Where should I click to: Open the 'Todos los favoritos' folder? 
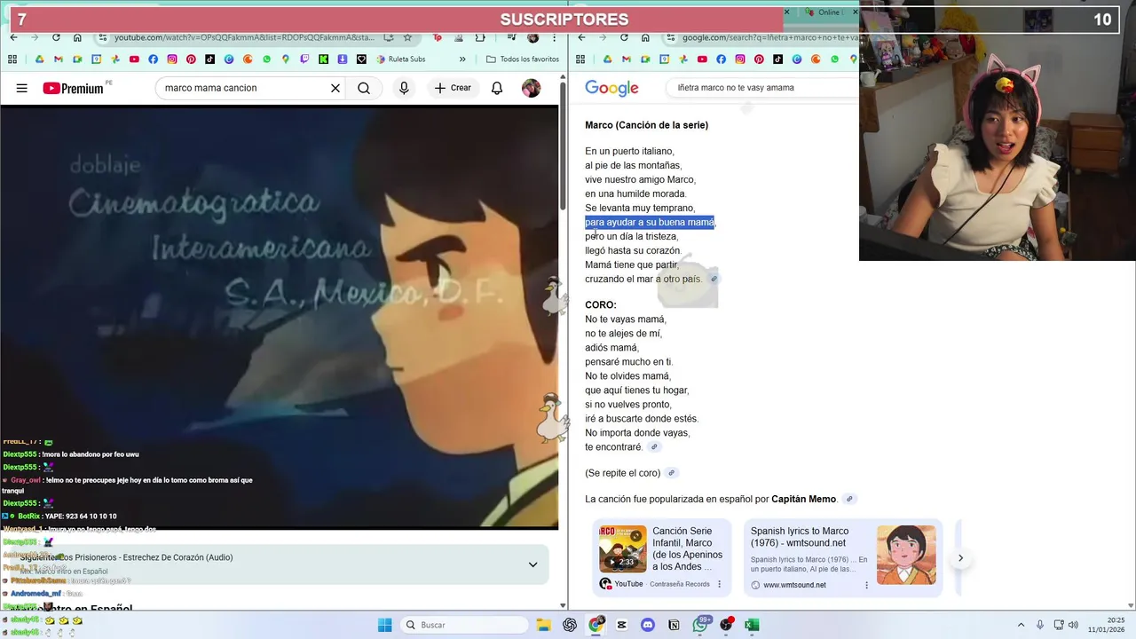[523, 59]
